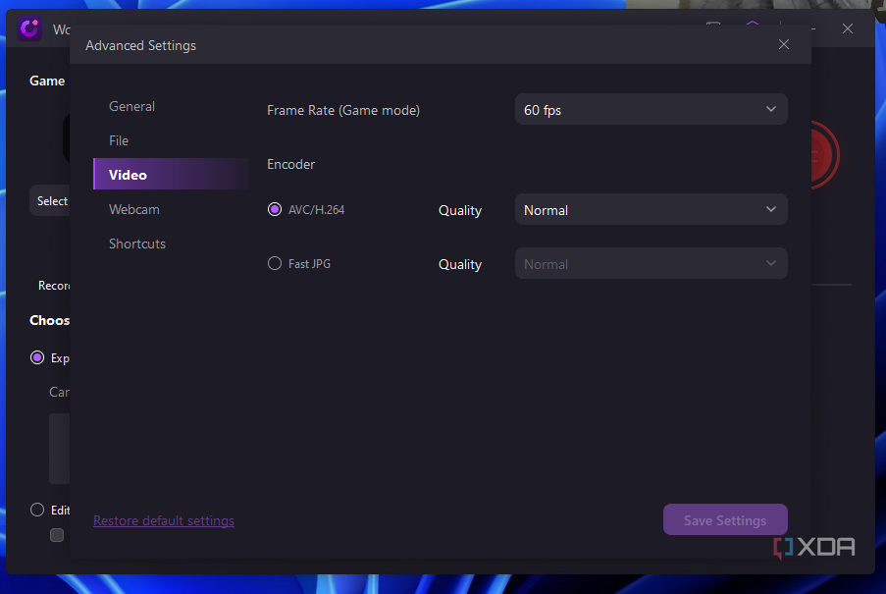Click the Frame Rate (Game mode) label
The height and width of the screenshot is (594, 886).
pyautogui.click(x=343, y=110)
